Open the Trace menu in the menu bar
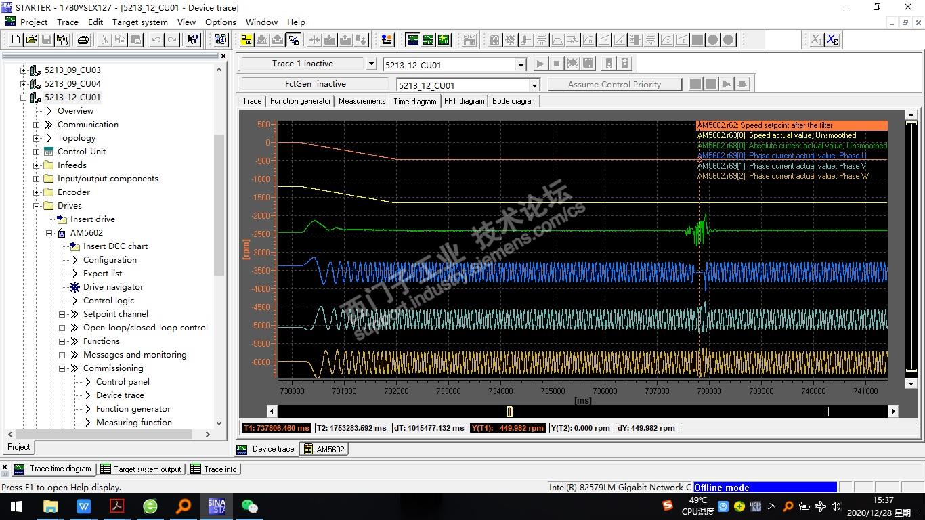925x520 pixels. [68, 22]
